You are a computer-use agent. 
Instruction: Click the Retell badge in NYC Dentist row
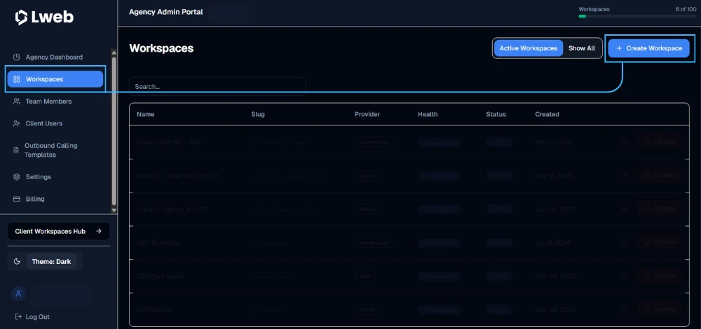tap(367, 310)
